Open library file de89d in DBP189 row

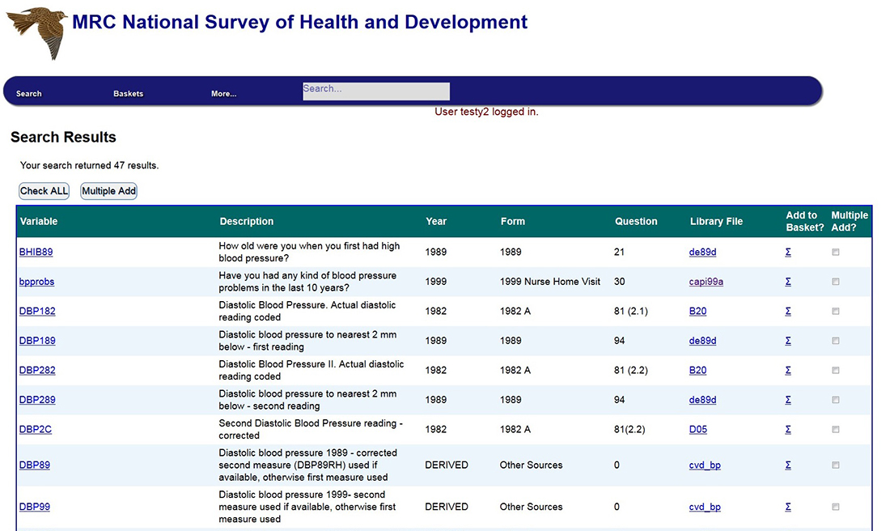point(702,341)
